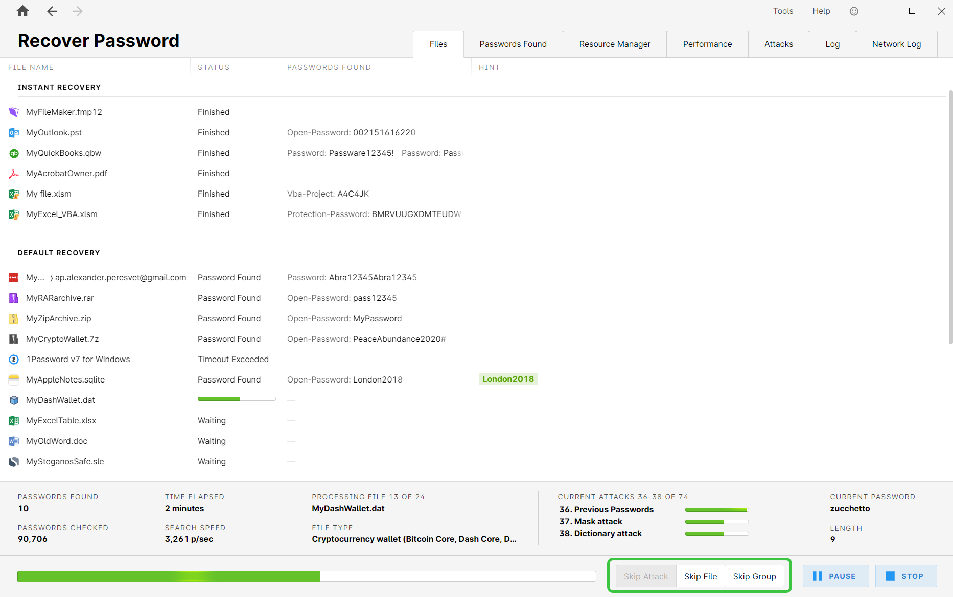This screenshot has width=953, height=597.
Task: Click the Skip Group button
Action: (x=754, y=576)
